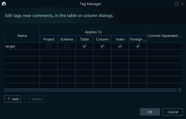This screenshot has height=119, width=186.
Task: Click the Column column header
Action: [102, 39]
